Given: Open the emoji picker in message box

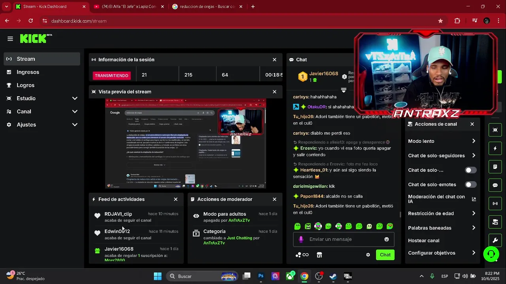Looking at the screenshot, I should [387, 239].
